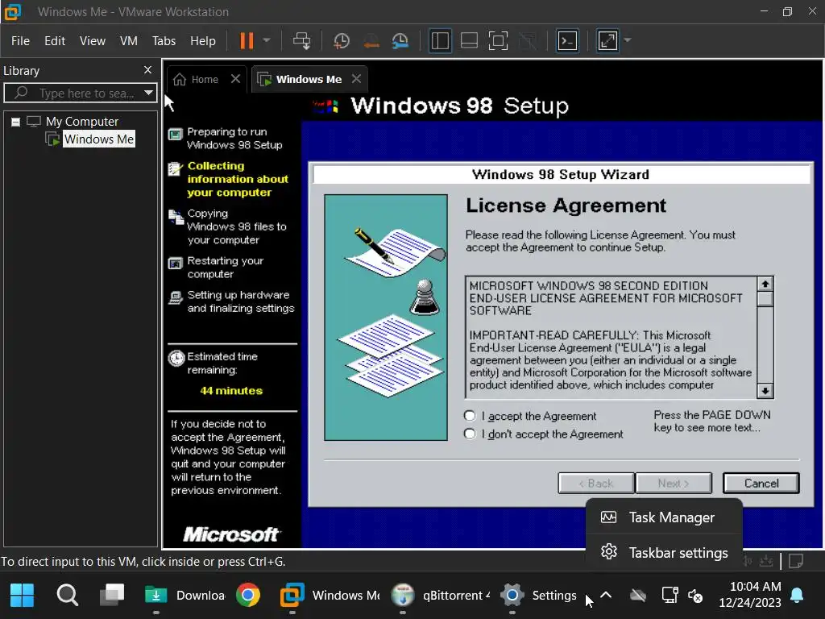
Task: Open the library search dropdown arrow
Action: [149, 93]
